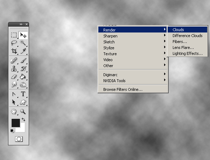Select the Magic Wand tool

click(23, 43)
